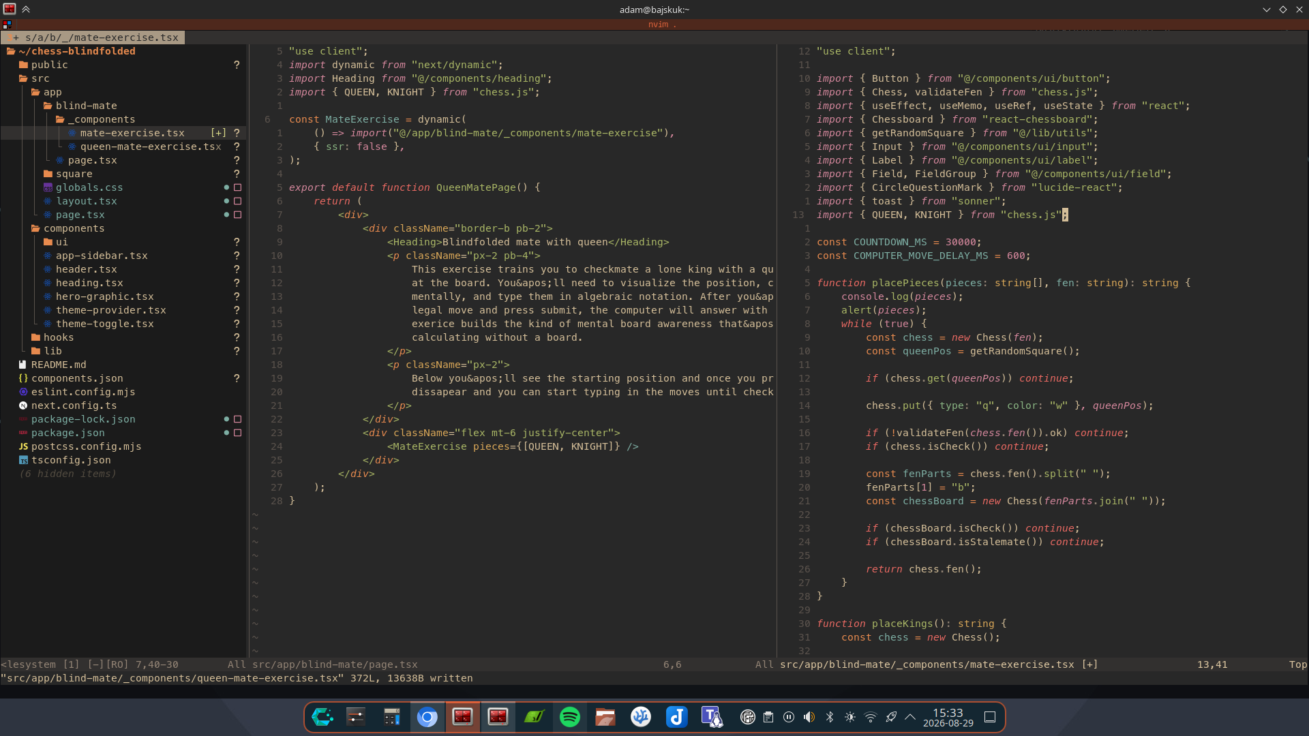Open Spotify from the taskbar
Image resolution: width=1309 pixels, height=736 pixels.
(570, 717)
